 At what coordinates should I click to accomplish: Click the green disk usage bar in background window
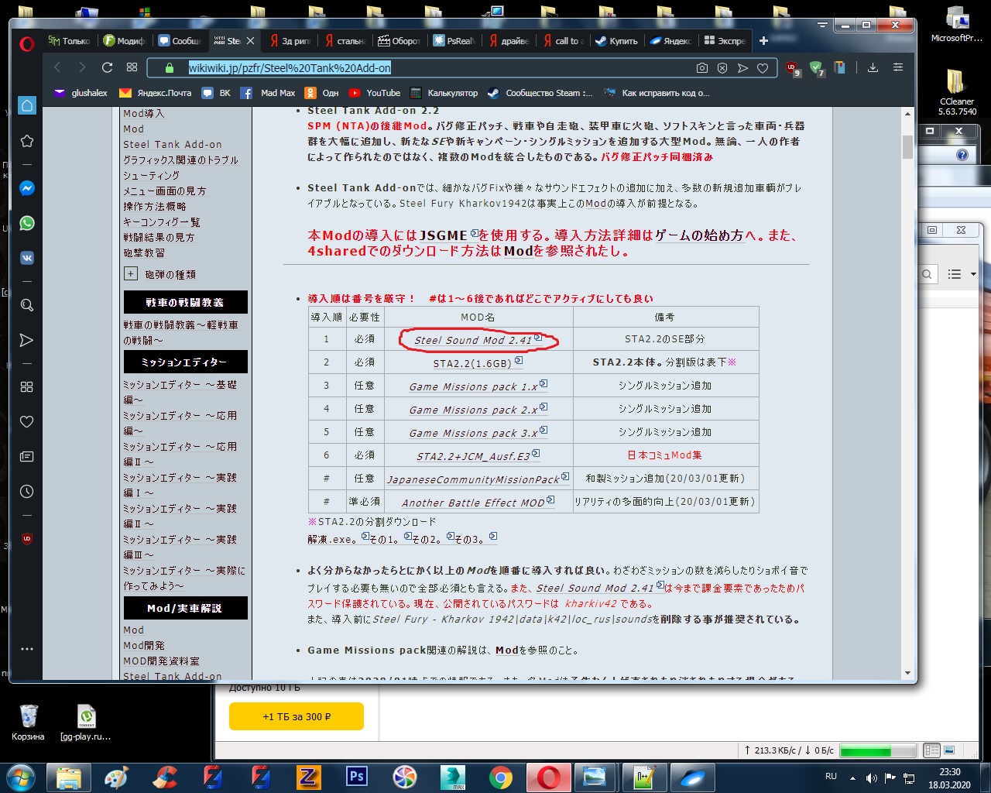coord(878,750)
